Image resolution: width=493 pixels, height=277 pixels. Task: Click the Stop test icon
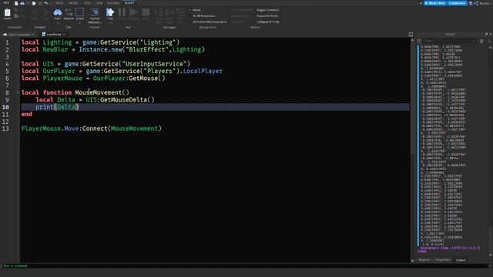coord(146,12)
